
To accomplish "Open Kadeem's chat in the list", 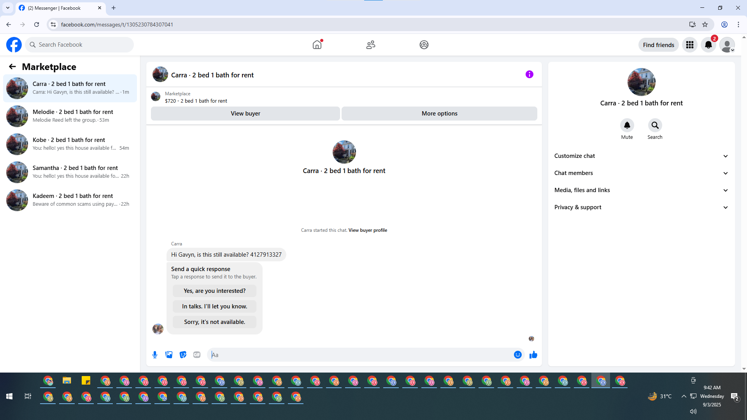I will click(70, 200).
